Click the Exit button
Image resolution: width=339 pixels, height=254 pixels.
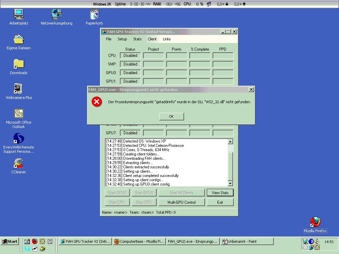click(x=220, y=202)
